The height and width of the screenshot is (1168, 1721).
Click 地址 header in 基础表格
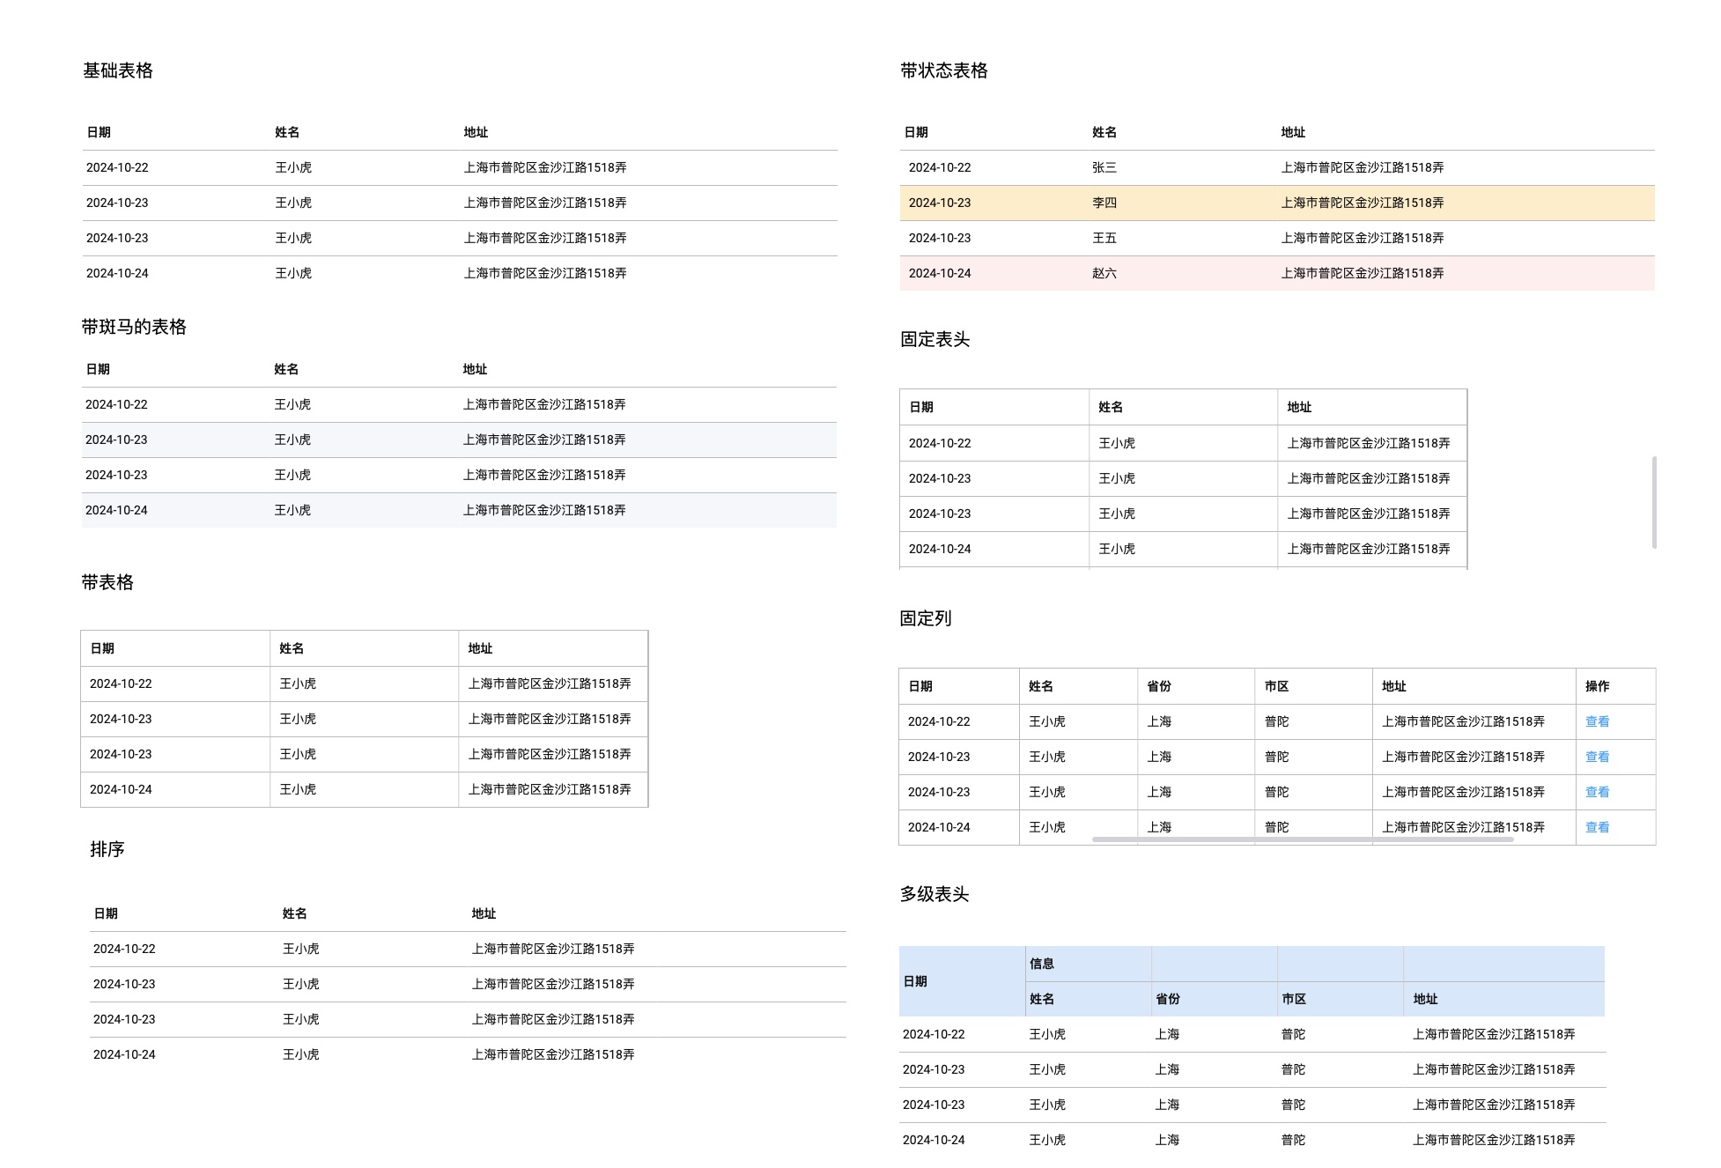click(476, 132)
